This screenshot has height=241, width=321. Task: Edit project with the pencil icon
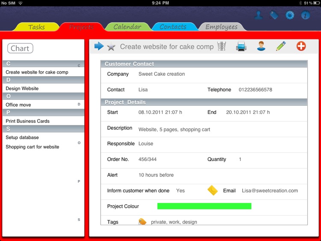(x=281, y=46)
